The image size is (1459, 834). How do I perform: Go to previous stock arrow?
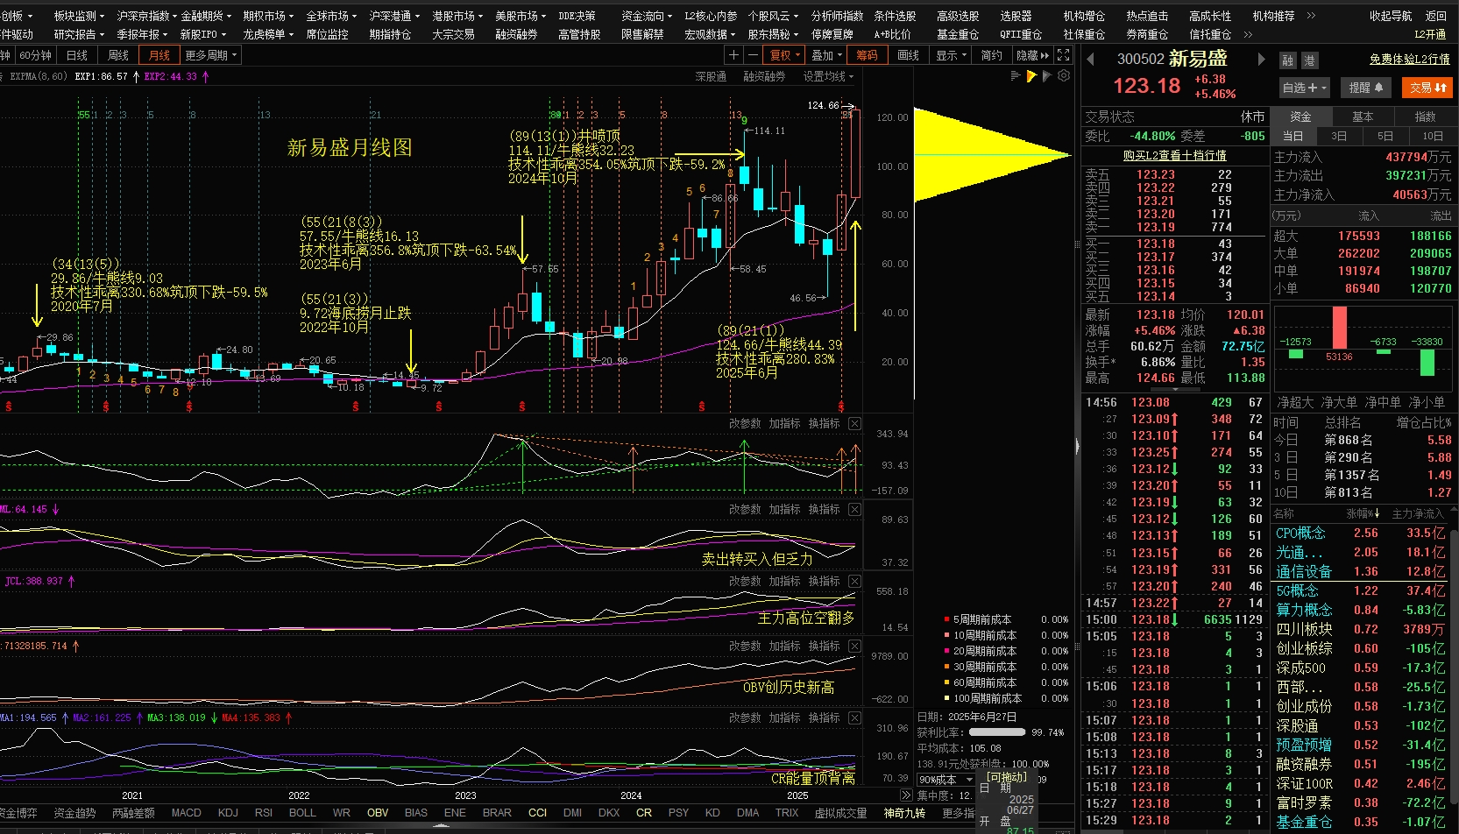click(1090, 60)
